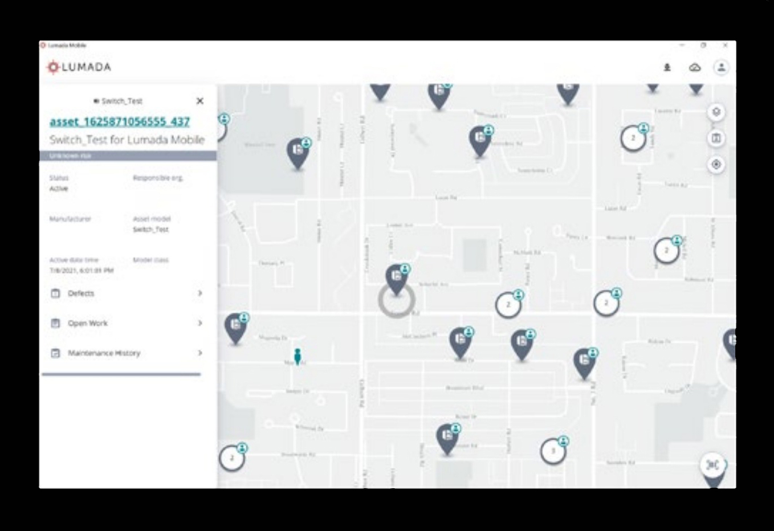Click the map button below the layers button
774x531 pixels.
point(716,138)
